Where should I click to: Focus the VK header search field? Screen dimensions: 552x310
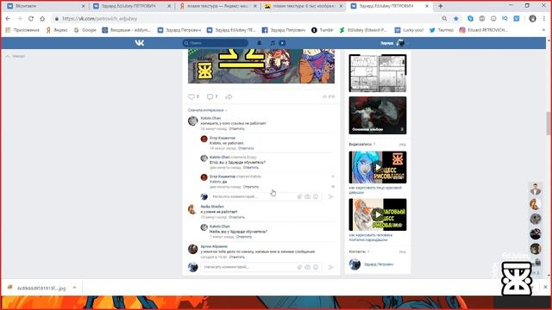(x=215, y=43)
